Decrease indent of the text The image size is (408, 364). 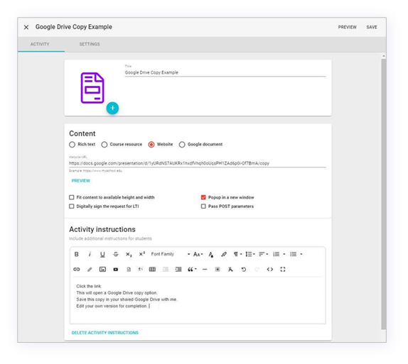pyautogui.click(x=166, y=269)
